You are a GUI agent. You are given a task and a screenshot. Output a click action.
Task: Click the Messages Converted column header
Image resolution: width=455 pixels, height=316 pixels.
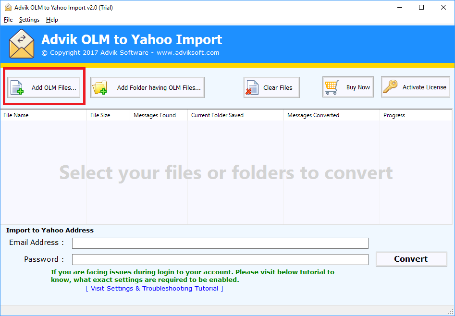coord(332,115)
